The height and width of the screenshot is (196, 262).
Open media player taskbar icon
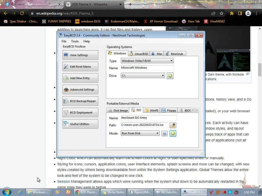pyautogui.click(x=57, y=192)
